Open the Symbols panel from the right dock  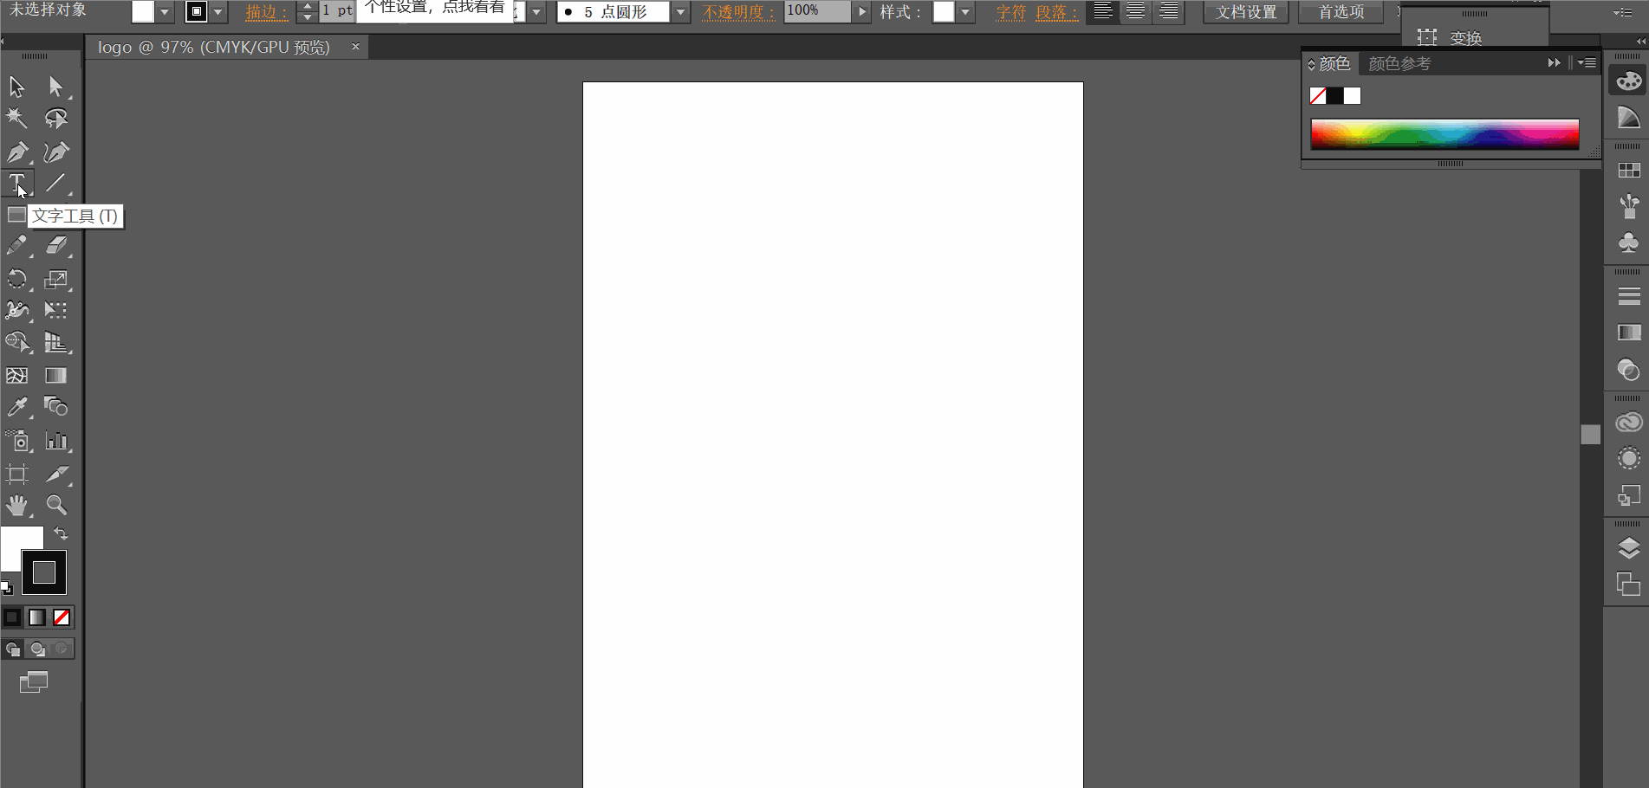(x=1628, y=242)
